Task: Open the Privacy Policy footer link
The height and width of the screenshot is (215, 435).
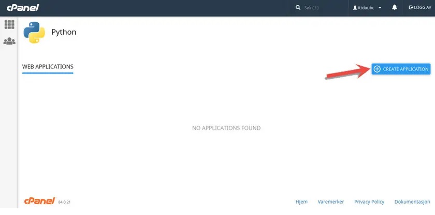Action: point(369,202)
